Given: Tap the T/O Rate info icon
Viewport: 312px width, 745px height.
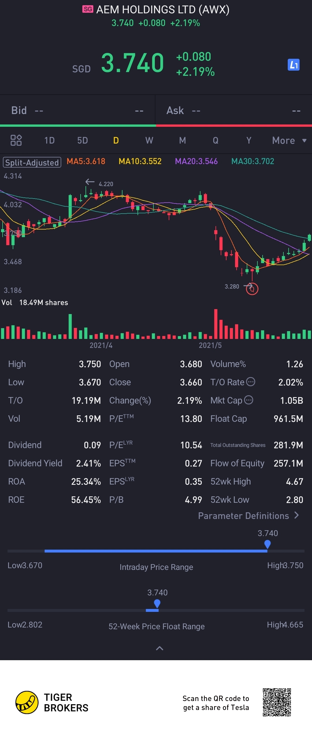Looking at the screenshot, I should point(250,382).
